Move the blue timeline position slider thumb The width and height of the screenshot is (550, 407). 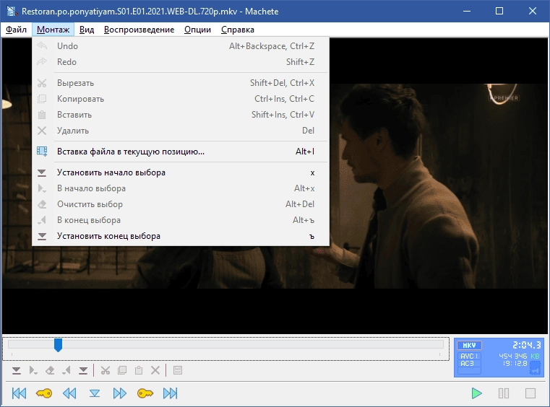coord(59,345)
